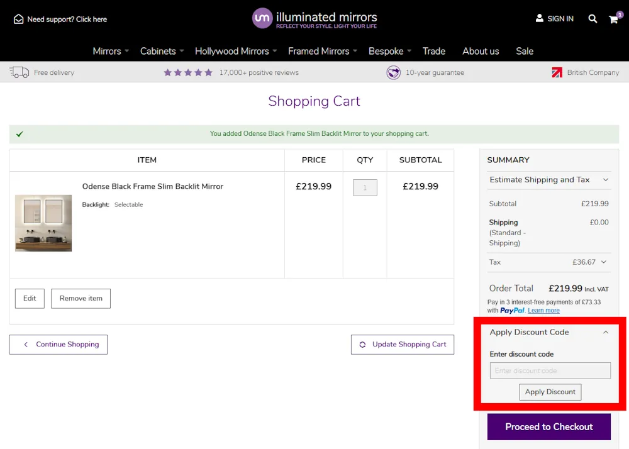Select the Sale menu item

pos(525,51)
